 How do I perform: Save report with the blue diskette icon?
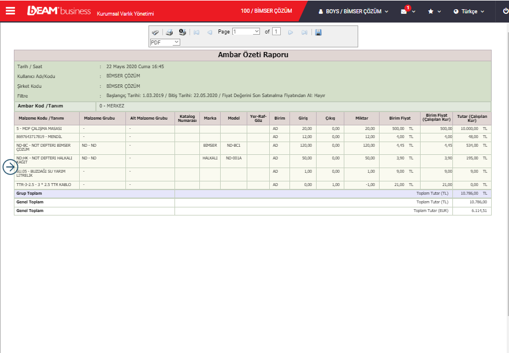[318, 32]
